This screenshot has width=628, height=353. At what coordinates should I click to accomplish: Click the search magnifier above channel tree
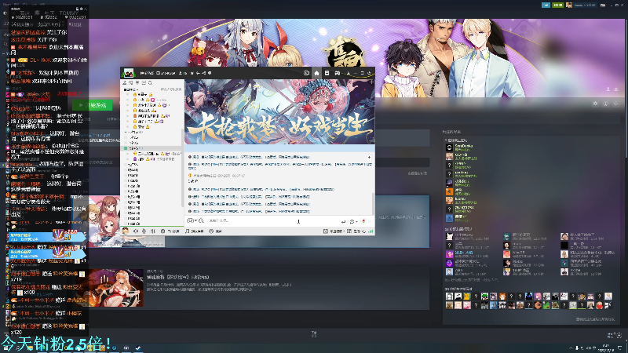pyautogui.click(x=150, y=83)
